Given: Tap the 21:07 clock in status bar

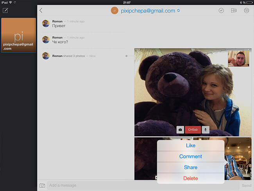Looking at the screenshot, I should (x=127, y=3).
